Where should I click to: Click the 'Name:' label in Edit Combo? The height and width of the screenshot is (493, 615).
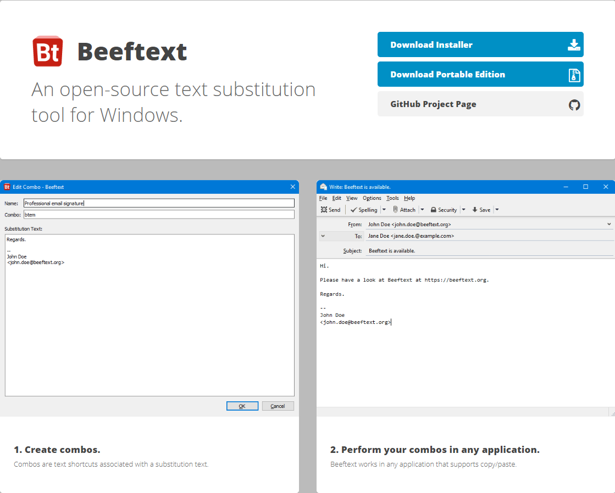click(x=12, y=203)
